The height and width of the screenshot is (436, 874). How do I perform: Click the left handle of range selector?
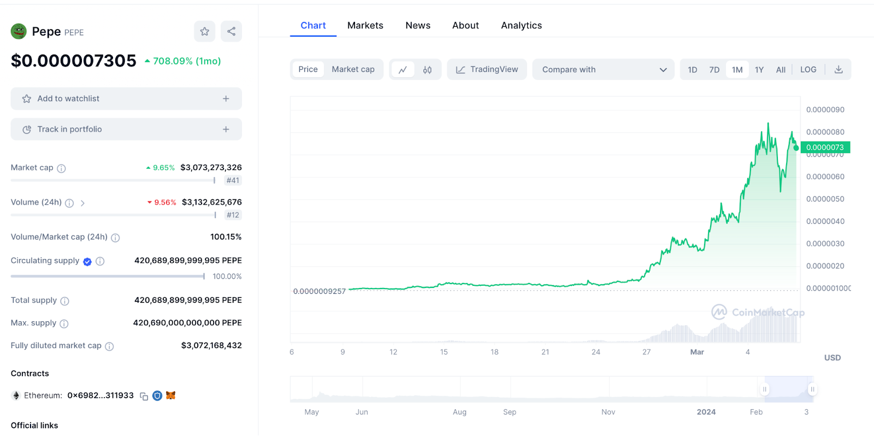click(764, 389)
